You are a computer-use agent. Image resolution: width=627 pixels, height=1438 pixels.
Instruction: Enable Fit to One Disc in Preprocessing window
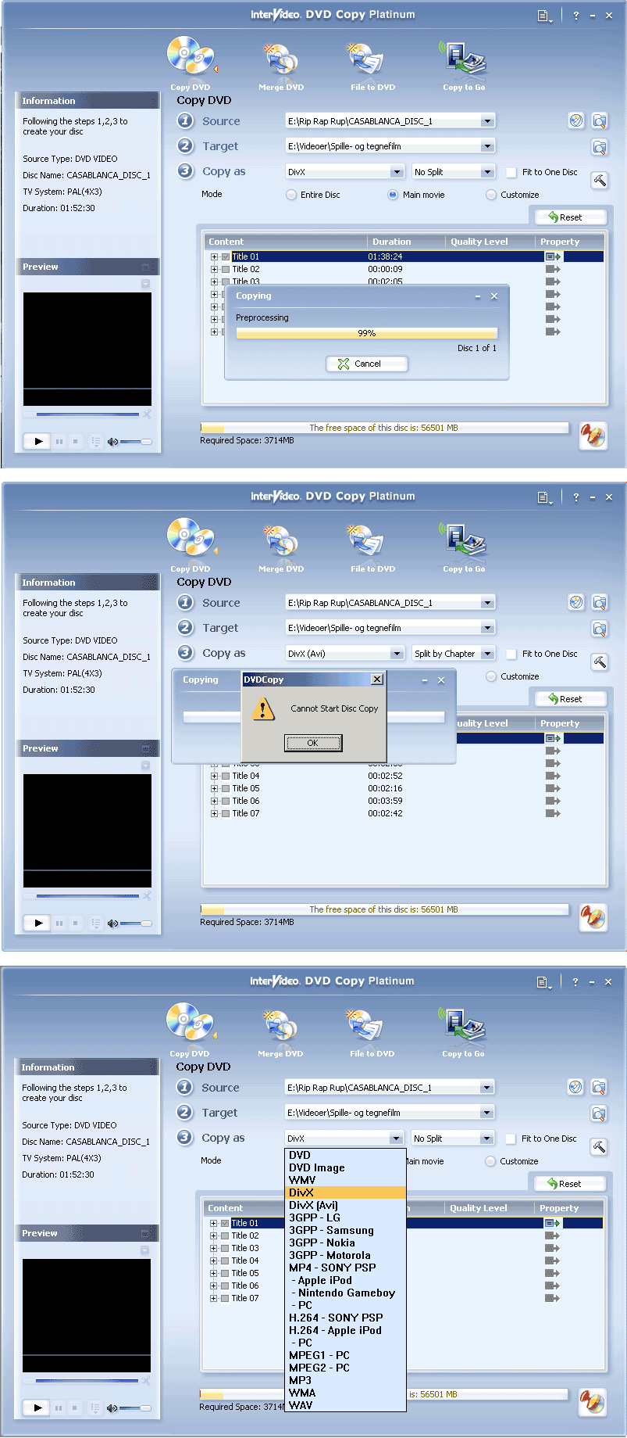pyautogui.click(x=511, y=172)
